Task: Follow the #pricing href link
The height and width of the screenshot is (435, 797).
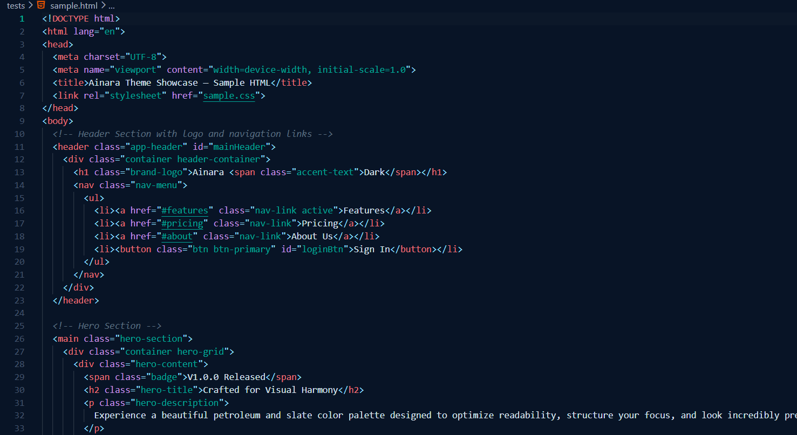Action: point(182,223)
